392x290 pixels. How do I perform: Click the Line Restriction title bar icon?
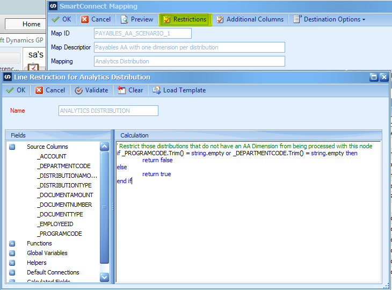(x=8, y=77)
